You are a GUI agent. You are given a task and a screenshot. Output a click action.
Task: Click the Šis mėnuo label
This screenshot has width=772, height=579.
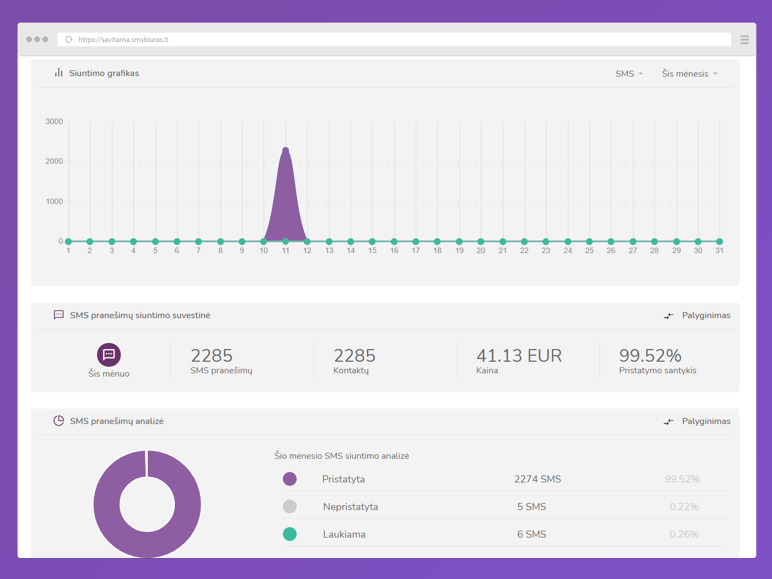coord(109,374)
